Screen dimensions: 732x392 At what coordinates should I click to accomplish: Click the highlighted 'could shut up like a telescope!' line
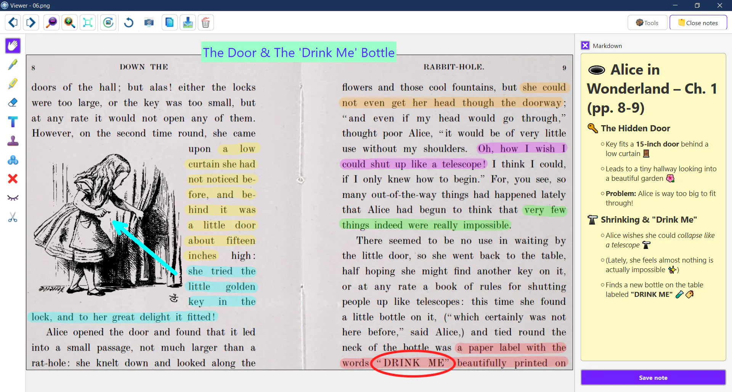tap(414, 164)
